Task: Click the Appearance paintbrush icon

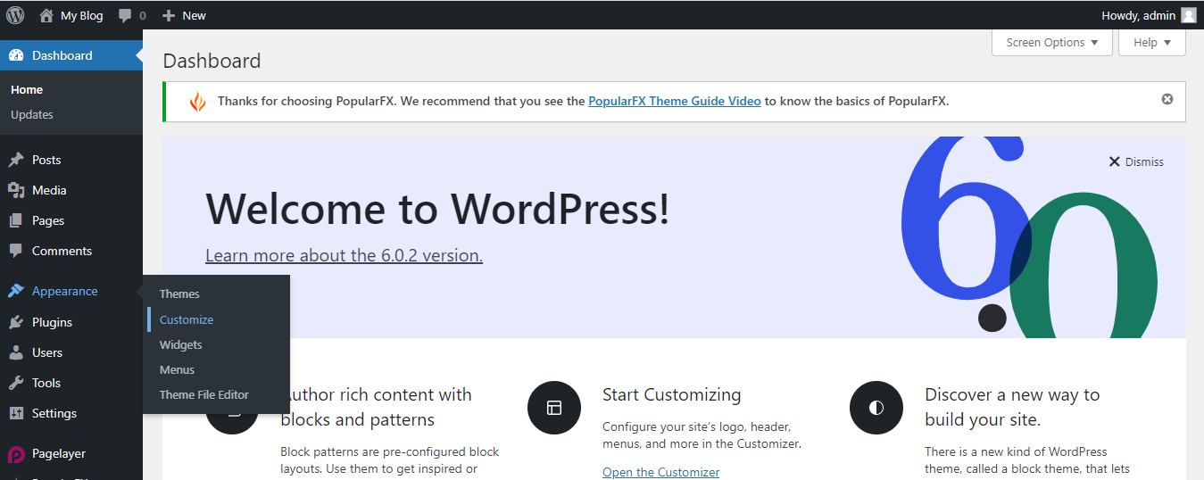Action: (x=16, y=291)
